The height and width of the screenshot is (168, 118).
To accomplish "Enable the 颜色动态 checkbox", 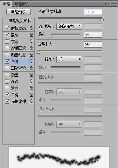I will tap(7, 55).
